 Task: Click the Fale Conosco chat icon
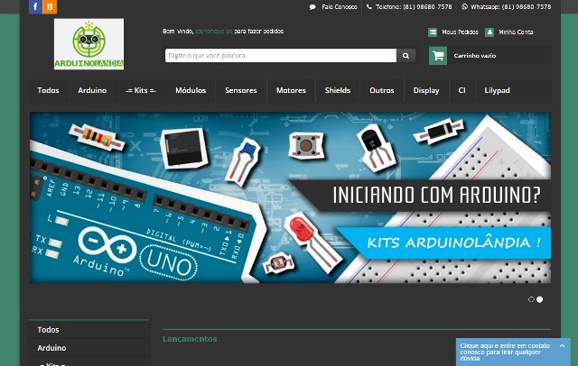[312, 6]
